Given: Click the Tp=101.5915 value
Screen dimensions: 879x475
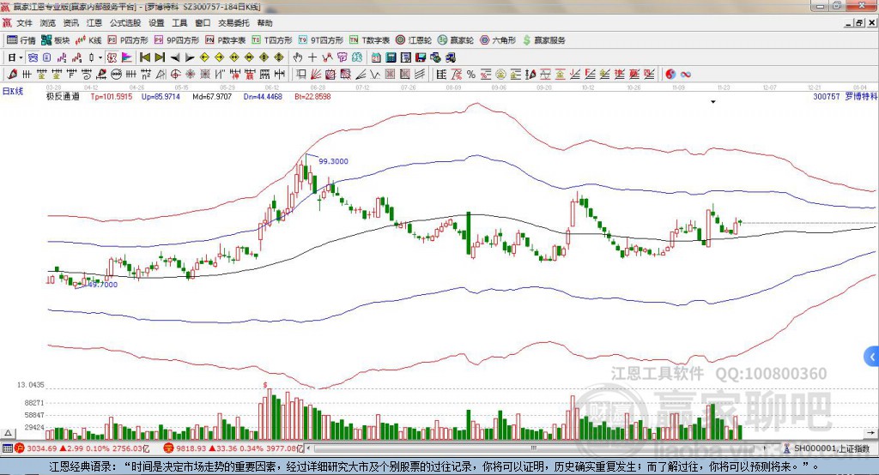Looking at the screenshot, I should [112, 96].
